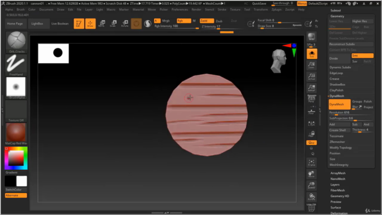The width and height of the screenshot is (382, 215).
Task: Click the Divide button
Action: click(340, 59)
